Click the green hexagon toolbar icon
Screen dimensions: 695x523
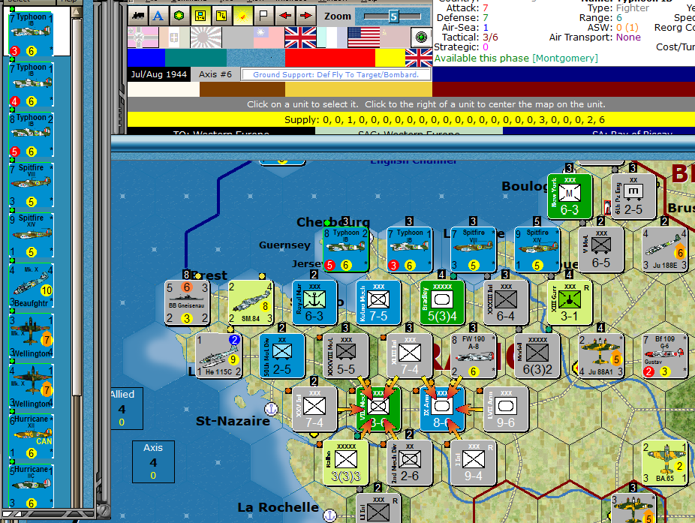(179, 16)
